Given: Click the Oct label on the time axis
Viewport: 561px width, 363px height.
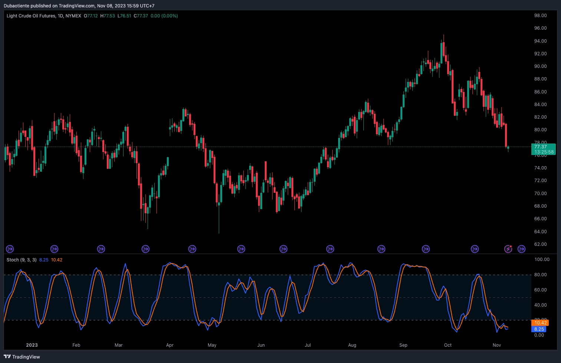Looking at the screenshot, I should [x=448, y=345].
